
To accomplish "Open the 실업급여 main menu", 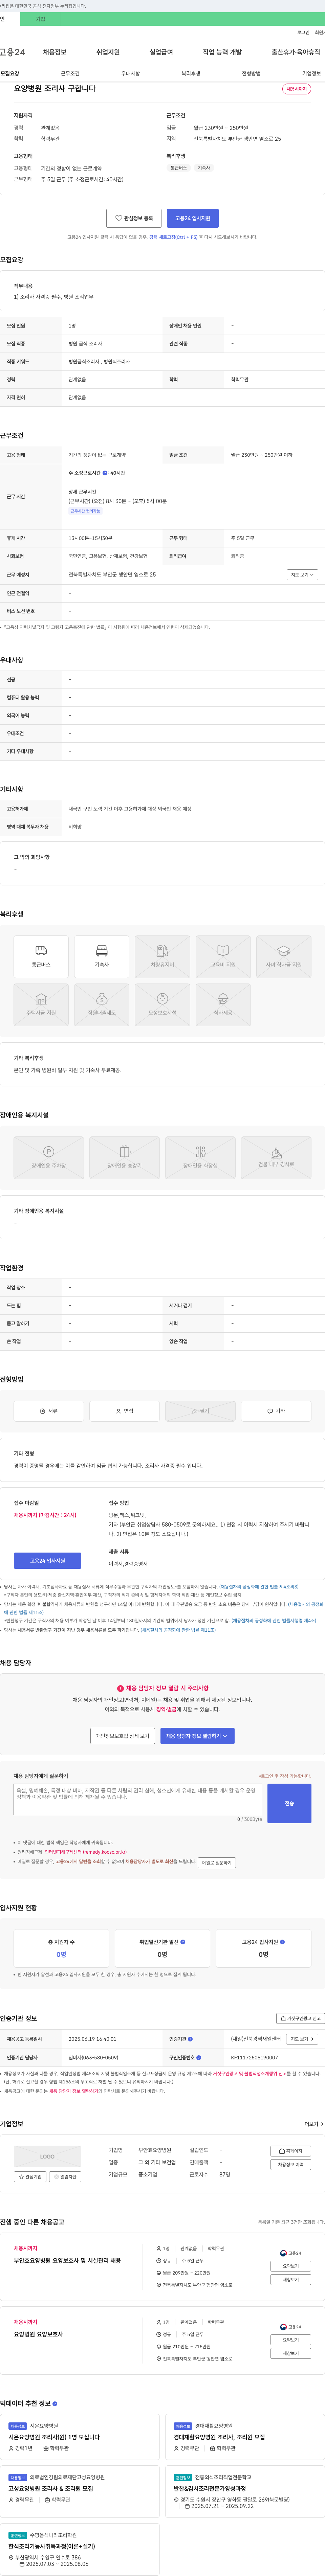I will (x=161, y=52).
